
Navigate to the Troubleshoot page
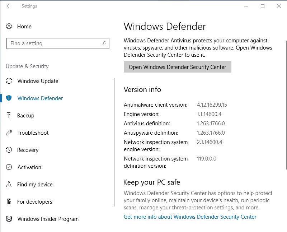pos(33,133)
